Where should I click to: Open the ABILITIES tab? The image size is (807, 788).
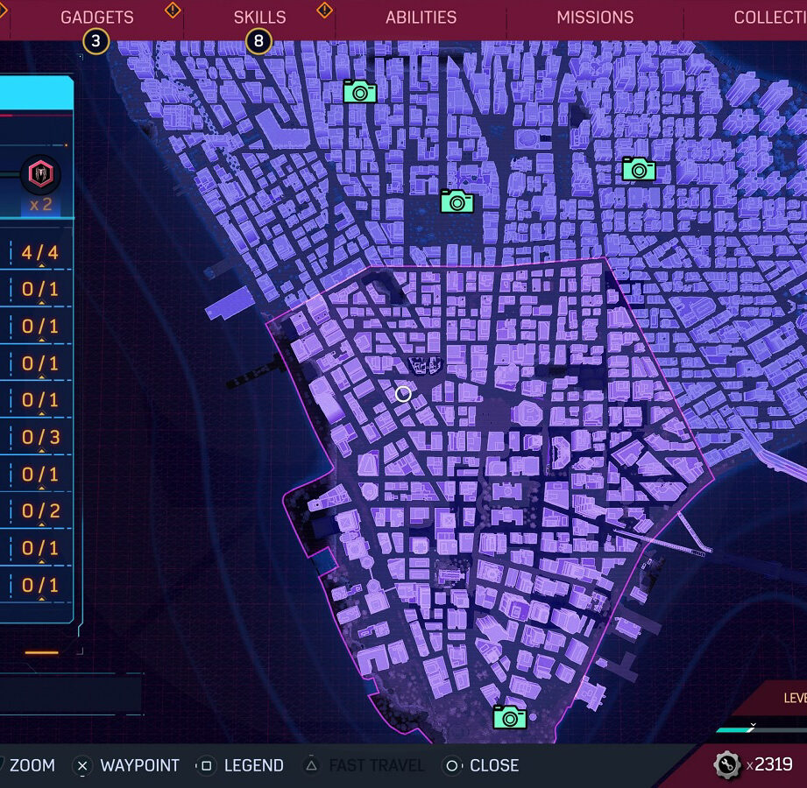pyautogui.click(x=421, y=18)
